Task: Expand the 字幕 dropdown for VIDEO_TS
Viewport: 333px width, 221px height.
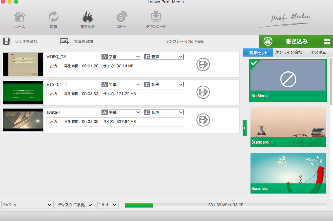Action: [121, 57]
